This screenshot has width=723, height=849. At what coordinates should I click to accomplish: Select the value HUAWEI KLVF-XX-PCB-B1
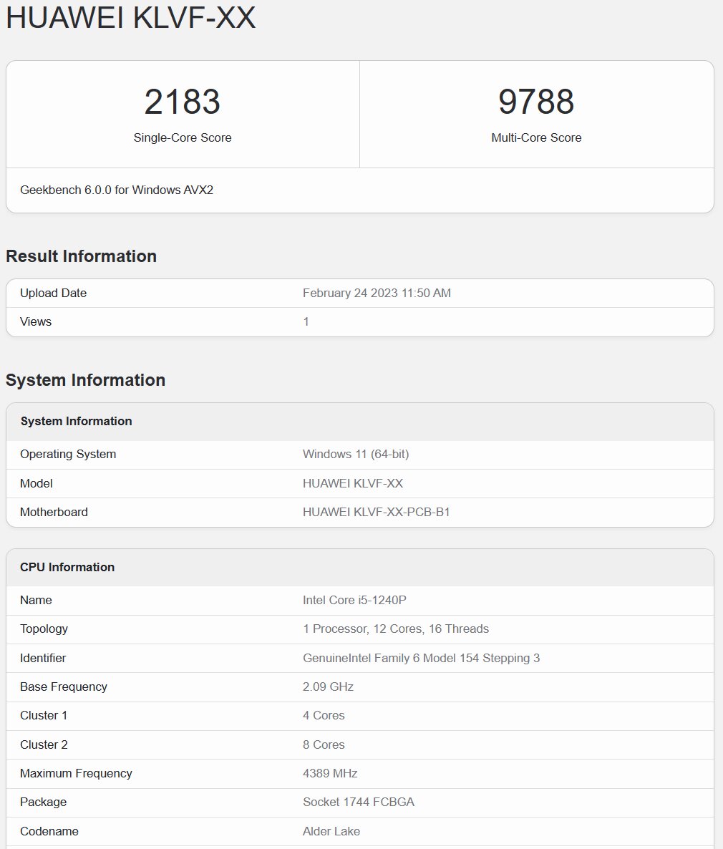click(x=377, y=513)
